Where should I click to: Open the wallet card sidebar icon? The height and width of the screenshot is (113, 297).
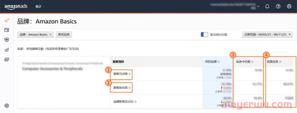(7, 30)
